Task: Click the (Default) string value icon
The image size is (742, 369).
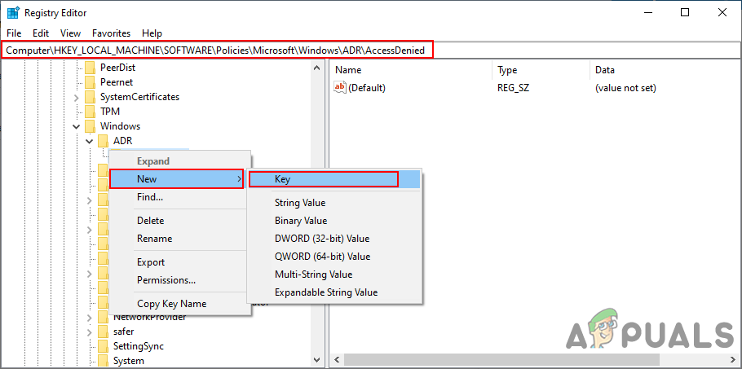Action: [340, 87]
